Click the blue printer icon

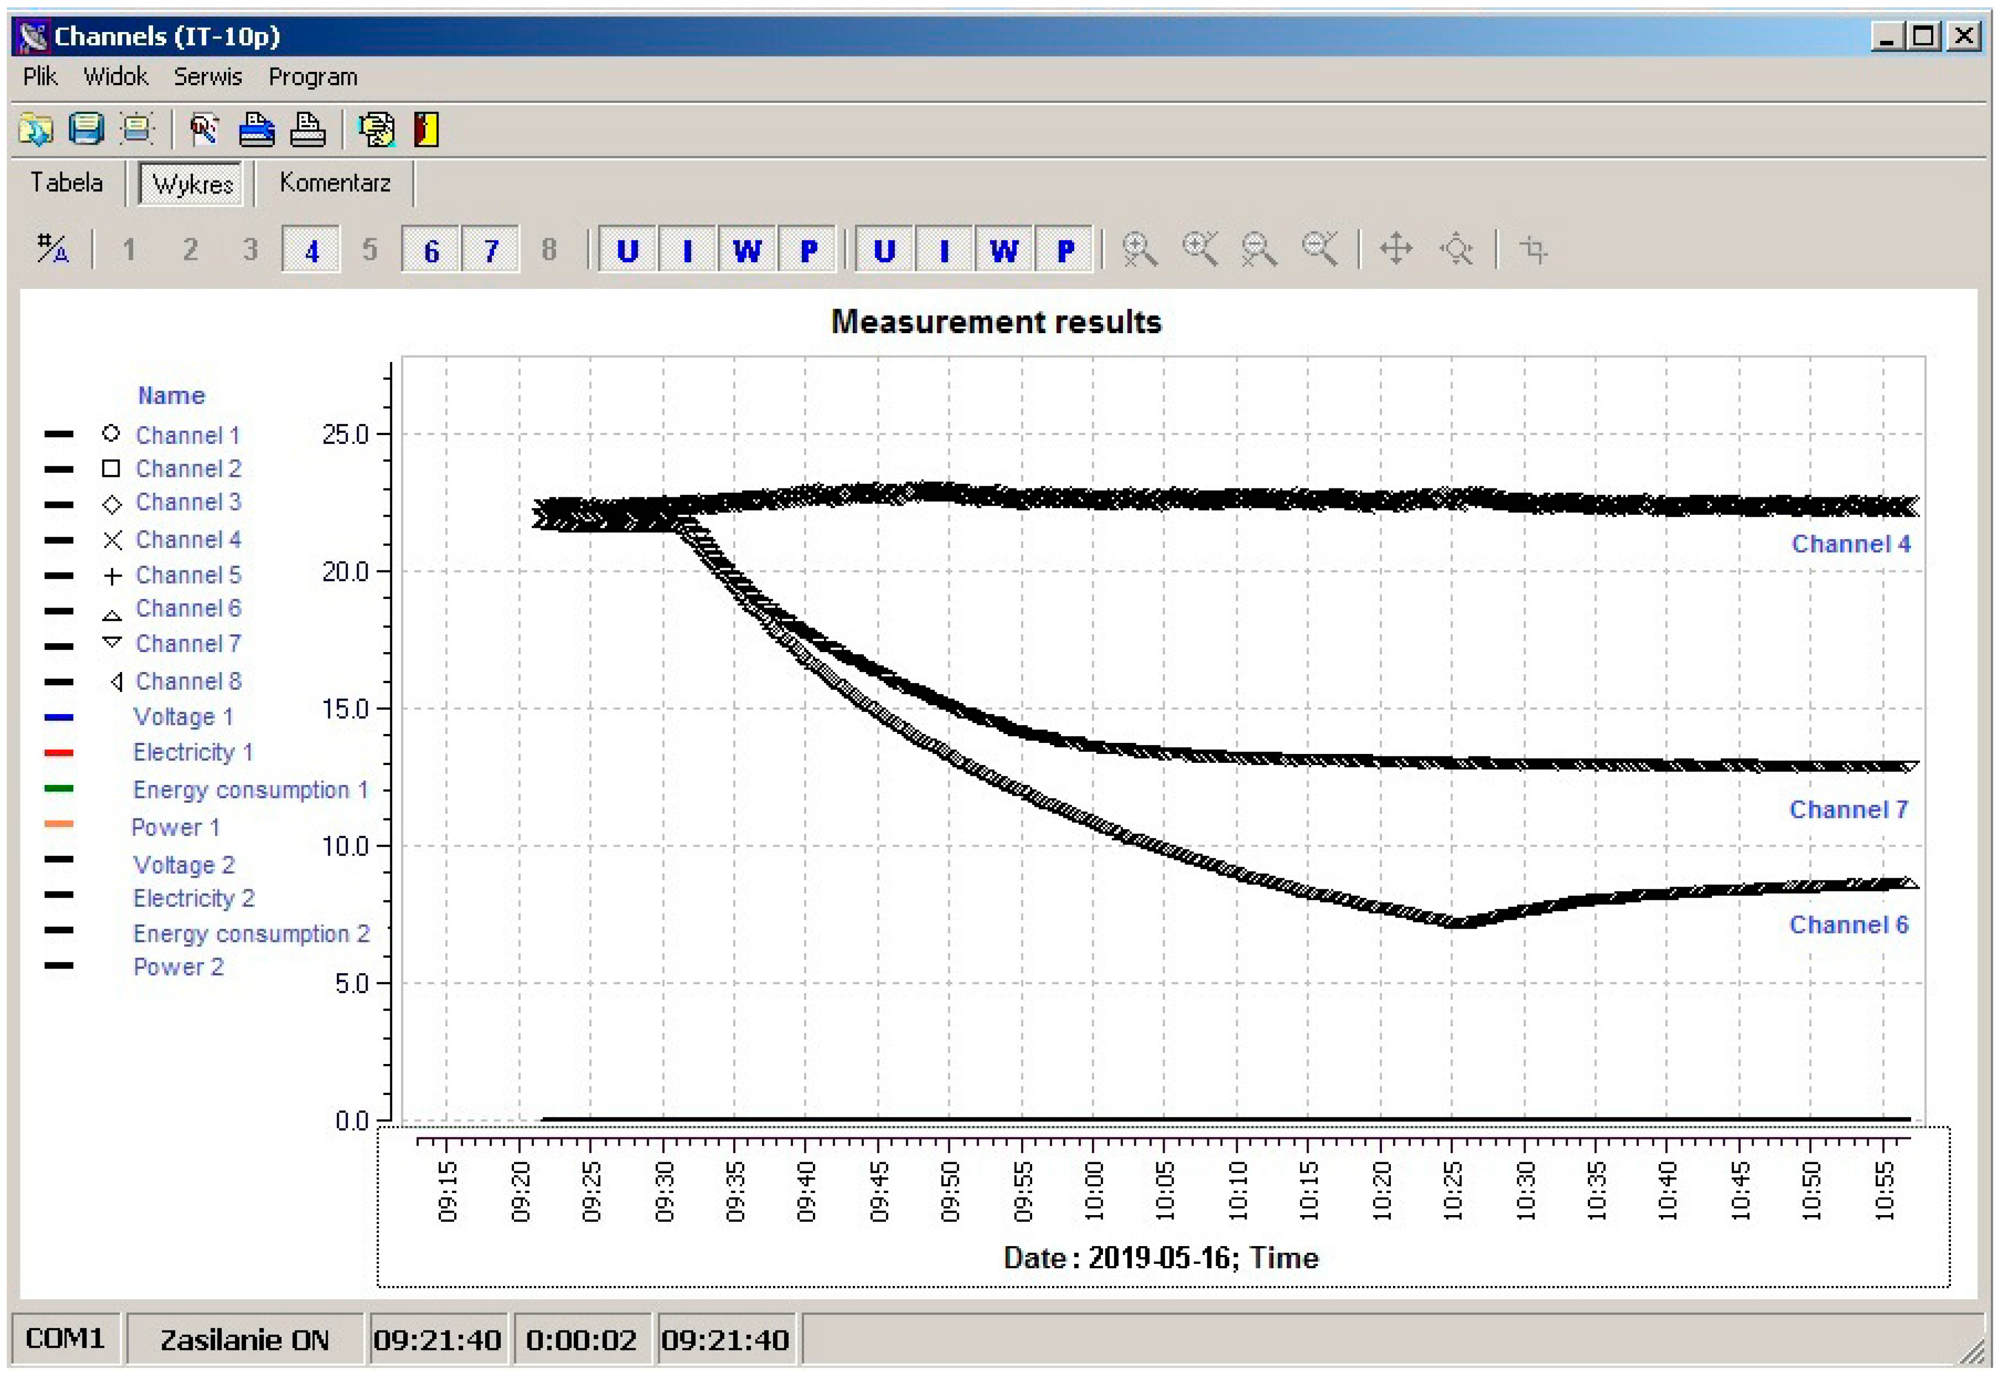(x=256, y=130)
